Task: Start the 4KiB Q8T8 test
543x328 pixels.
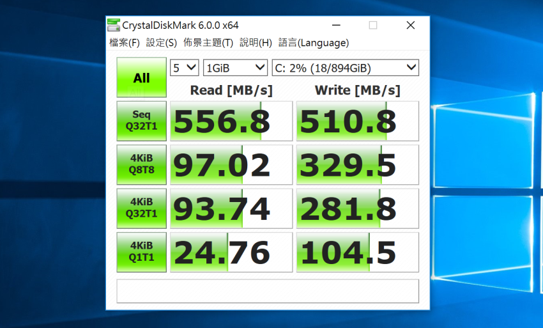Action: point(142,165)
